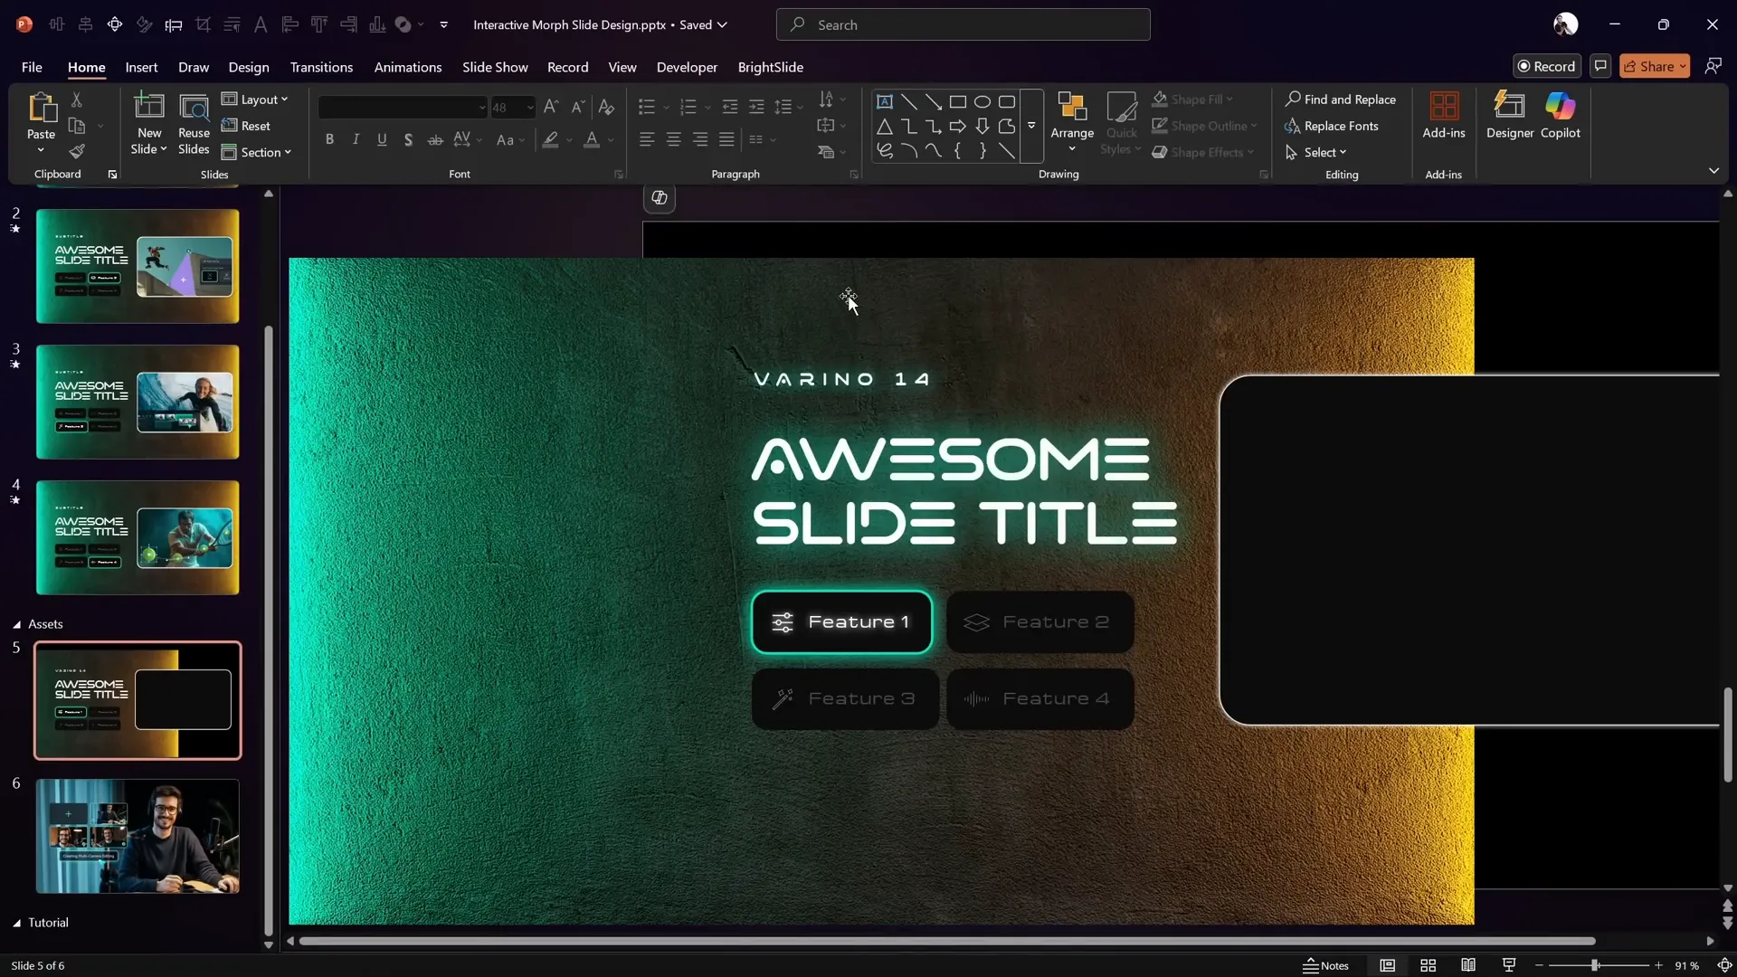1737x977 pixels.
Task: Launch Copilot from the ribbon
Action: point(1560,115)
